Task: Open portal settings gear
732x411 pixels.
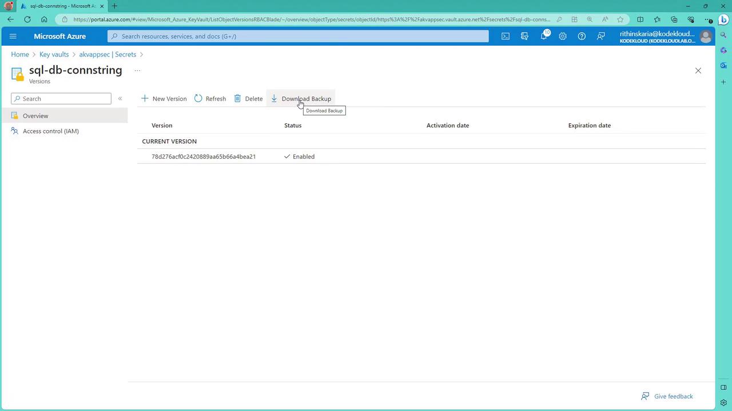Action: click(563, 36)
